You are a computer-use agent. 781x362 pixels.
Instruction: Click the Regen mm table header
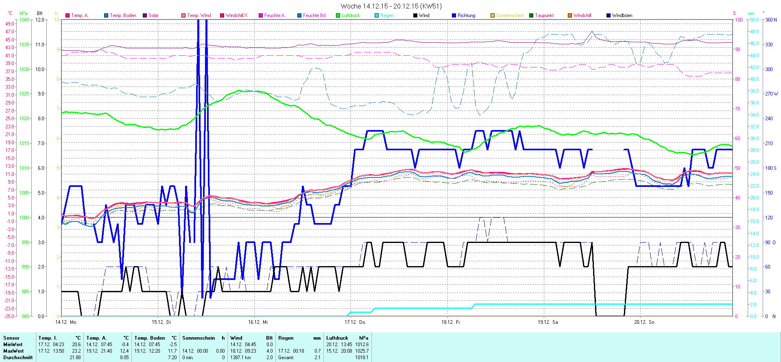tap(299, 338)
